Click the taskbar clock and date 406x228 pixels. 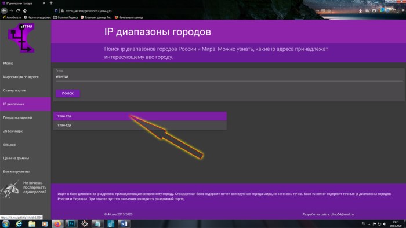pyautogui.click(x=396, y=224)
